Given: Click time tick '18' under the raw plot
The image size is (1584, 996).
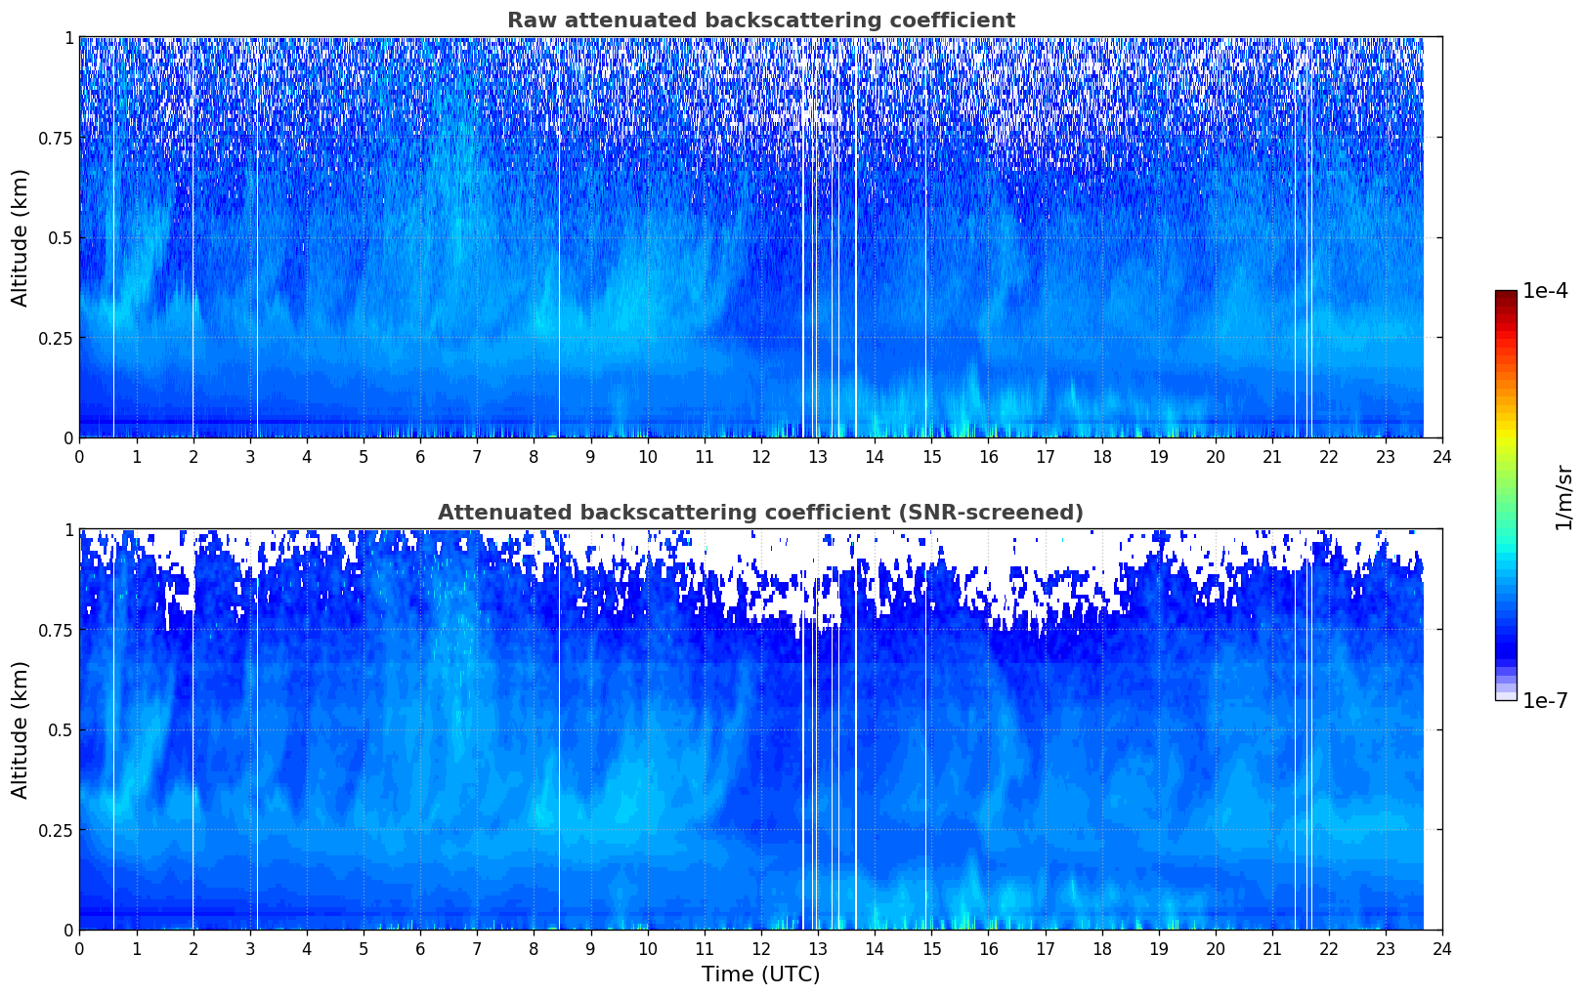Looking at the screenshot, I should [x=1101, y=456].
